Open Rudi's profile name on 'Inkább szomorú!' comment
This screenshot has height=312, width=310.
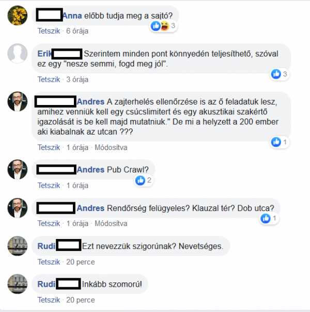[x=47, y=284]
